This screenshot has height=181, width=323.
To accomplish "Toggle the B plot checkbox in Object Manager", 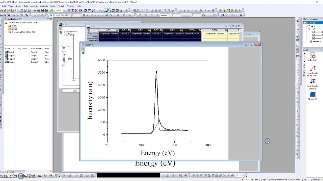I will pos(311,41).
